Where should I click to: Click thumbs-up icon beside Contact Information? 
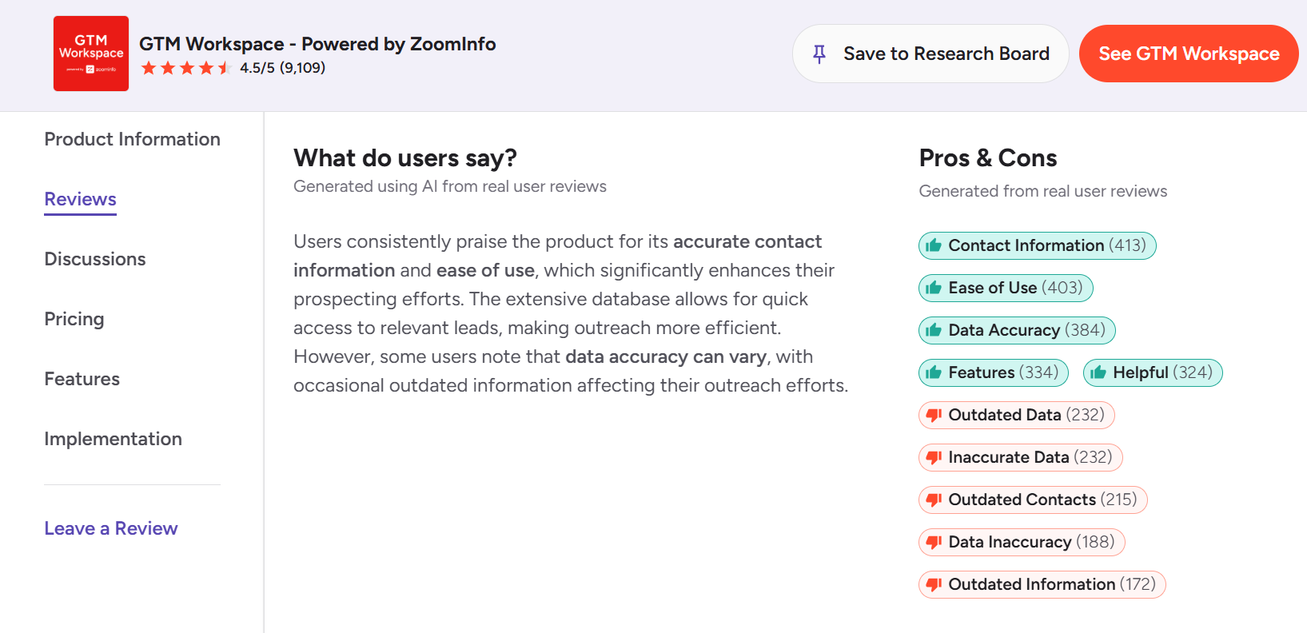[x=933, y=245]
